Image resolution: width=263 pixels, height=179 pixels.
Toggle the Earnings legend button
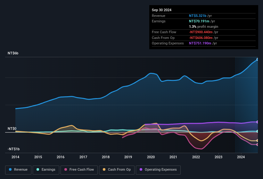coord(46,170)
